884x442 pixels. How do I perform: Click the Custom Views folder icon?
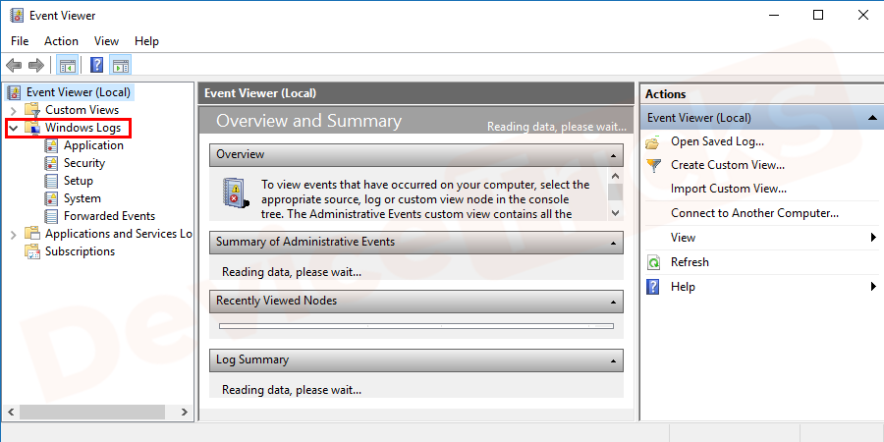click(x=32, y=110)
